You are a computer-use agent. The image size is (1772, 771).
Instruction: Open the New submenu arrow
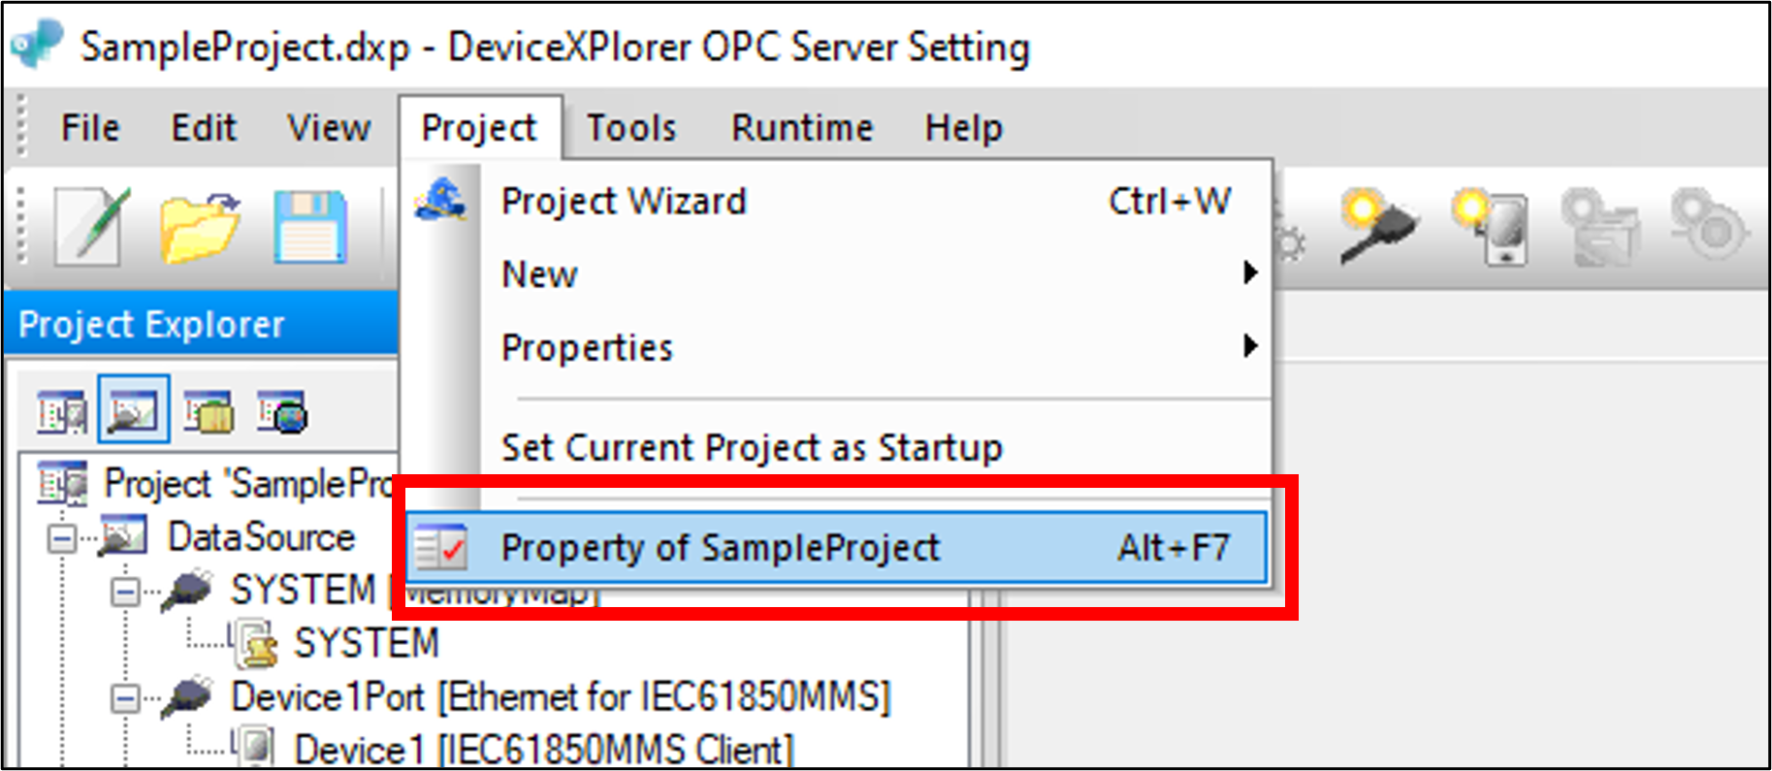pyautogui.click(x=1249, y=274)
